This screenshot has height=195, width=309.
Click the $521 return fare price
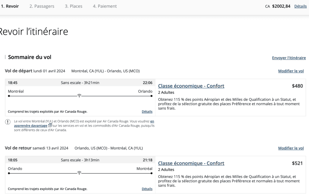point(297,163)
